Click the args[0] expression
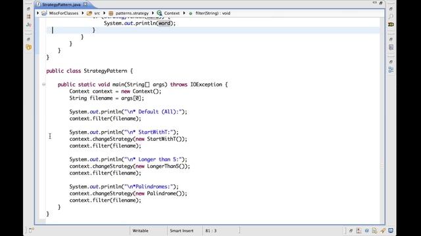The height and width of the screenshot is (236, 421). 131,98
